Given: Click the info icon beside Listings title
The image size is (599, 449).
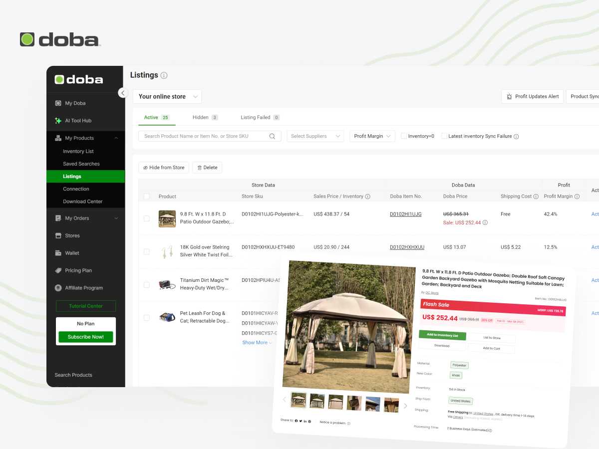Looking at the screenshot, I should tap(164, 75).
